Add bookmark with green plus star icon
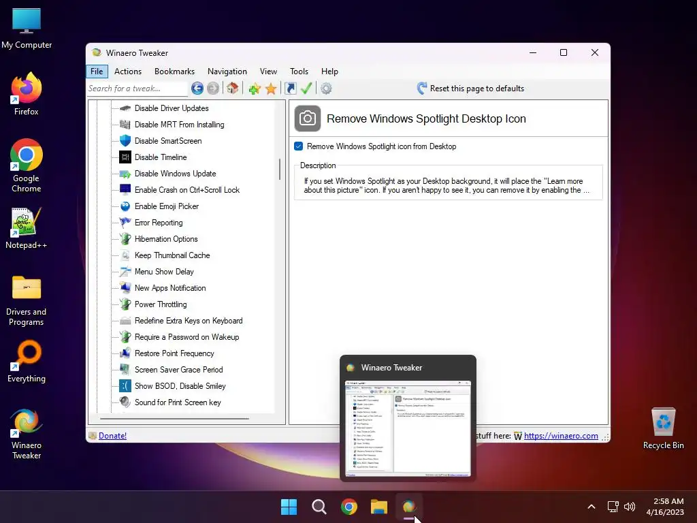The image size is (697, 523). click(255, 89)
